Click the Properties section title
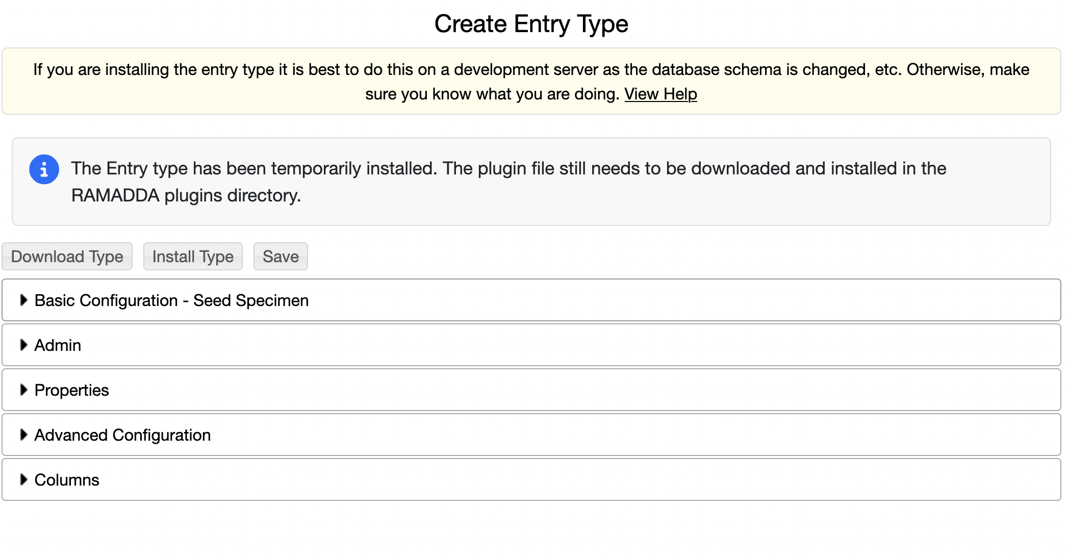The image size is (1070, 559). coord(71,391)
